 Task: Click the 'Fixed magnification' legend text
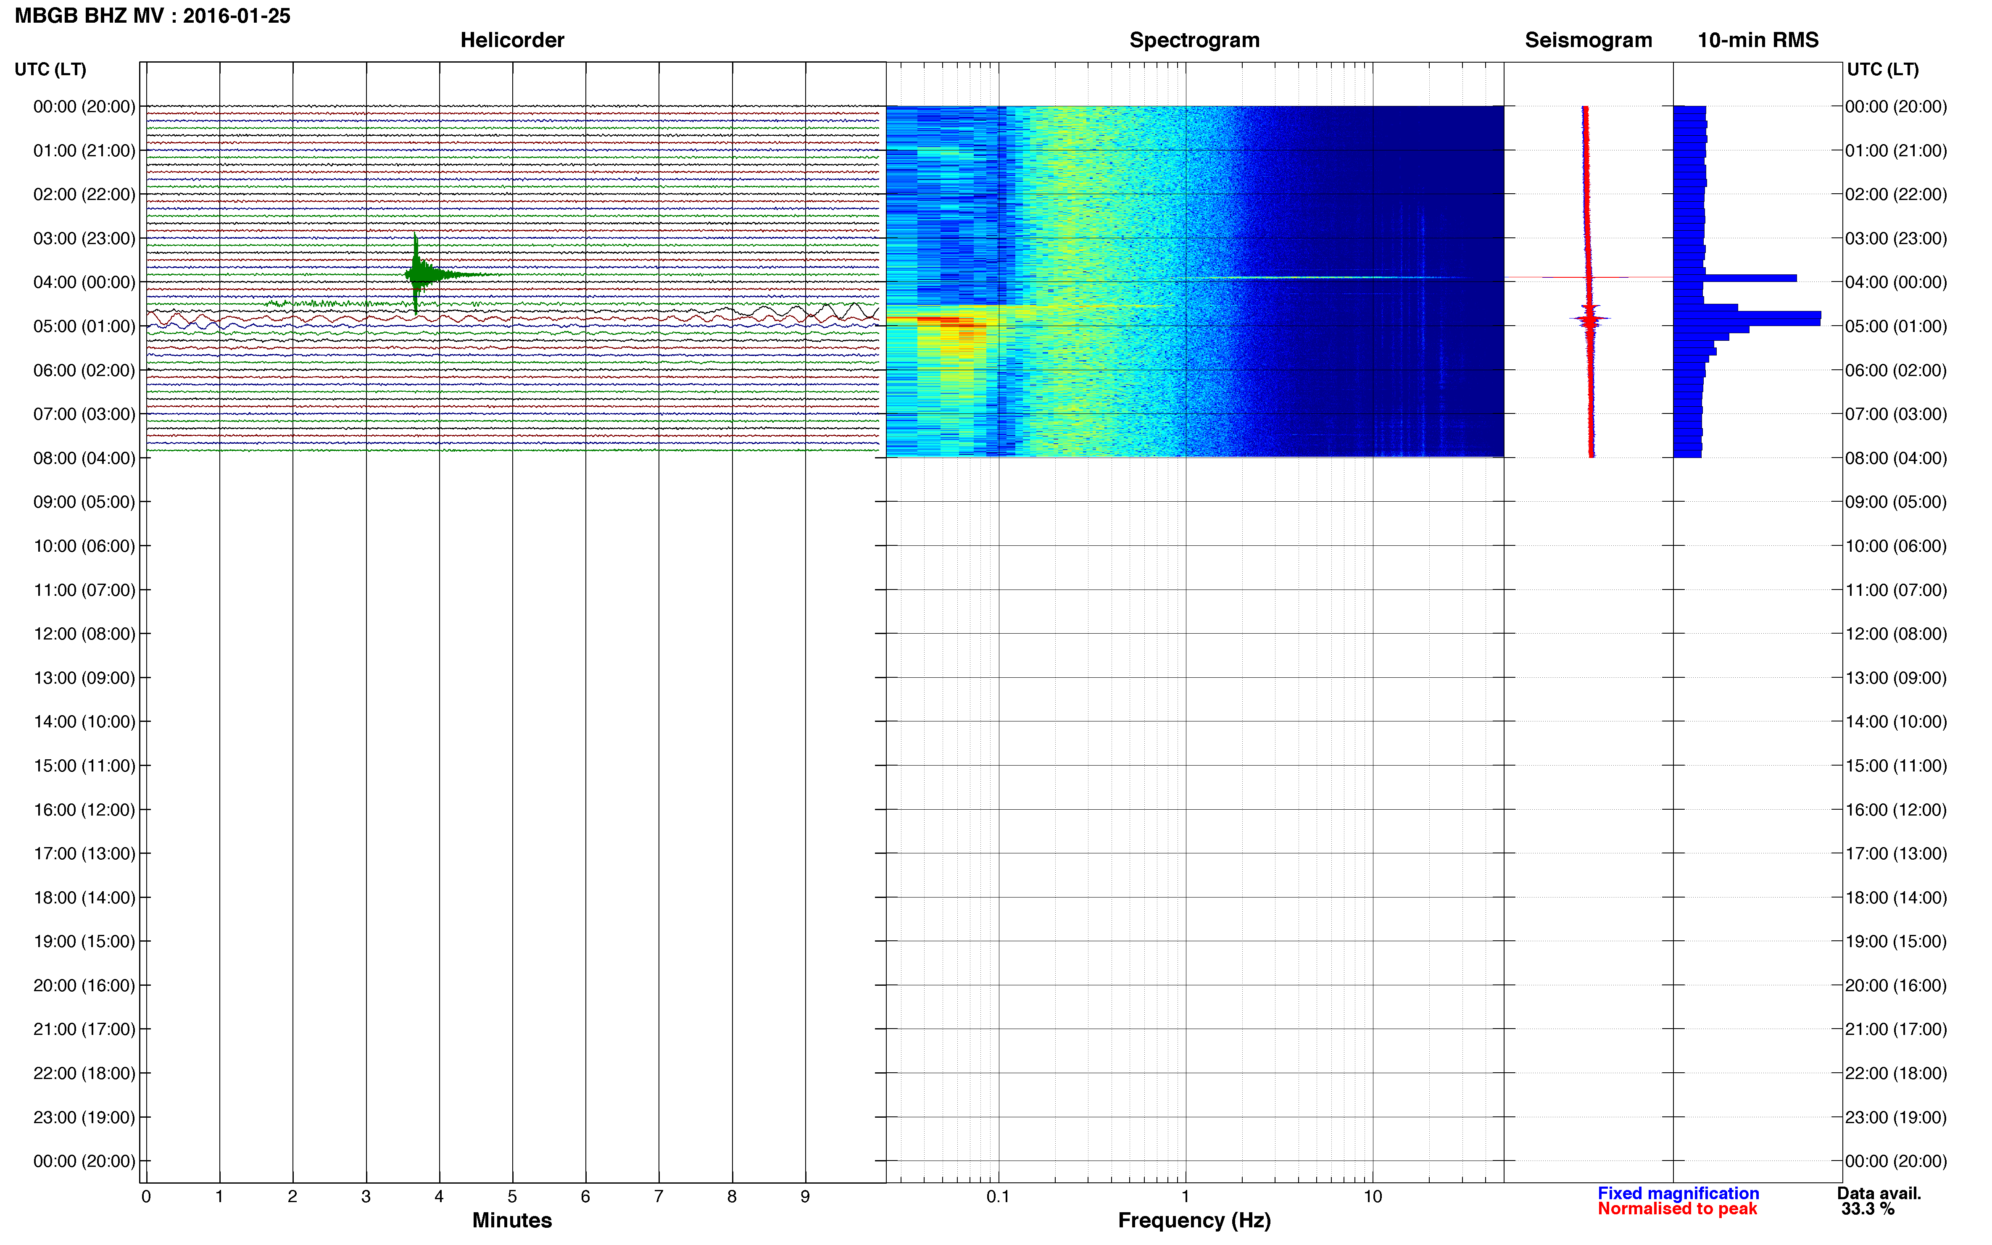pyautogui.click(x=1677, y=1193)
